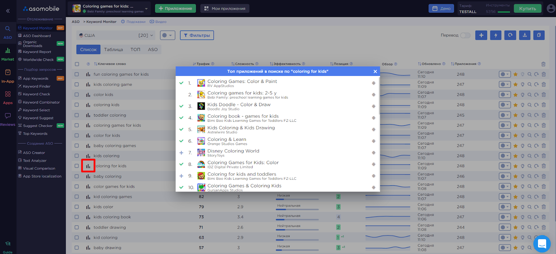Check the 'toddler drawing' row checkbox
This screenshot has width=556, height=254.
pyautogui.click(x=77, y=227)
